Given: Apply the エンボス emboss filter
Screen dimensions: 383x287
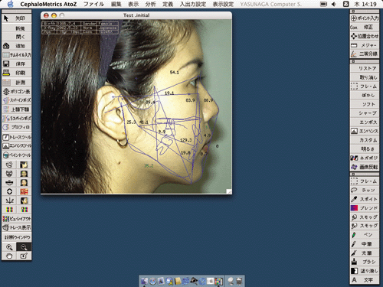Looking at the screenshot, I should (365, 122).
